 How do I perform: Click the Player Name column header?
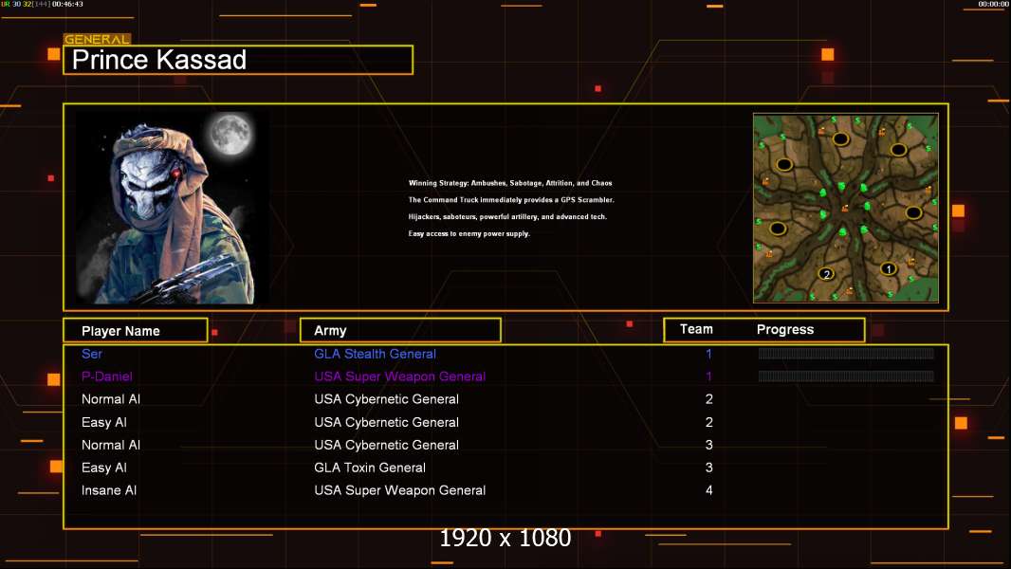coord(136,331)
